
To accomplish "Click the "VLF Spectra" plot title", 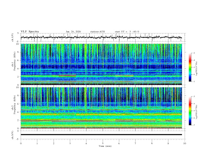I will [30, 32].
